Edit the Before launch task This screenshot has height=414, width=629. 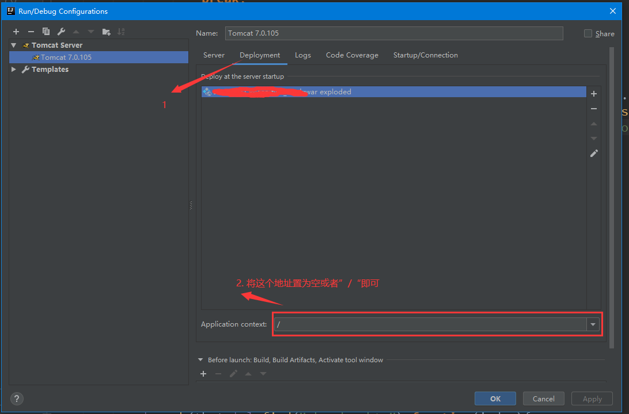click(233, 374)
